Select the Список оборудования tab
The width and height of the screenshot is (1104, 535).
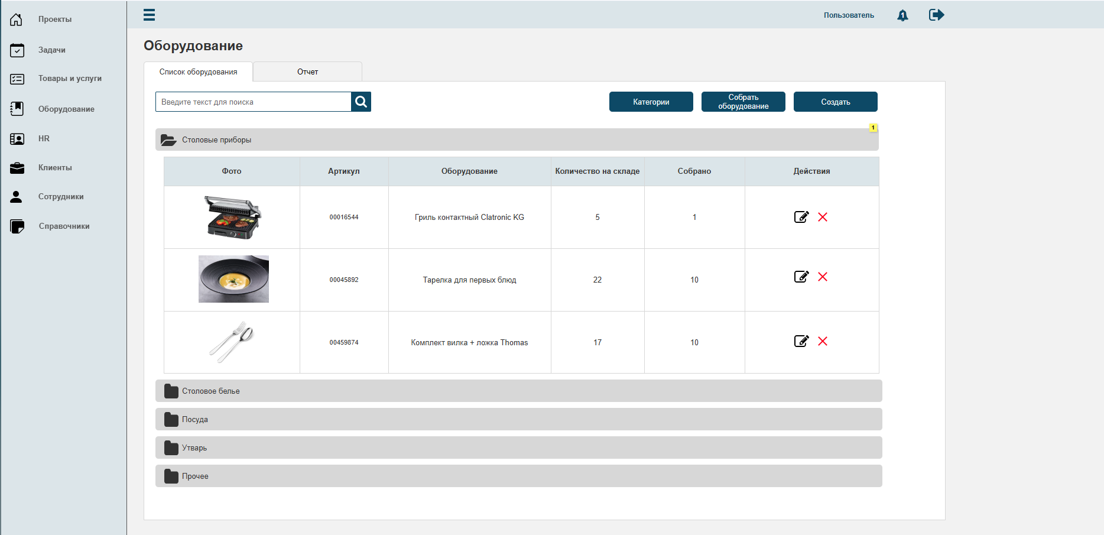[x=199, y=72]
